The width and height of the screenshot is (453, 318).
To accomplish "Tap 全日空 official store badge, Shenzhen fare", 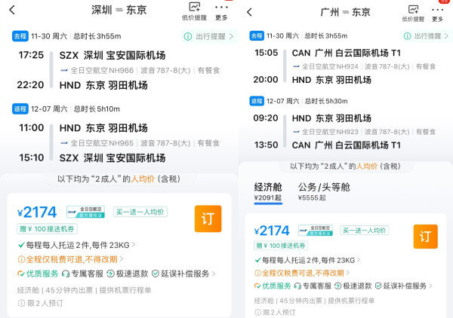I will (85, 212).
